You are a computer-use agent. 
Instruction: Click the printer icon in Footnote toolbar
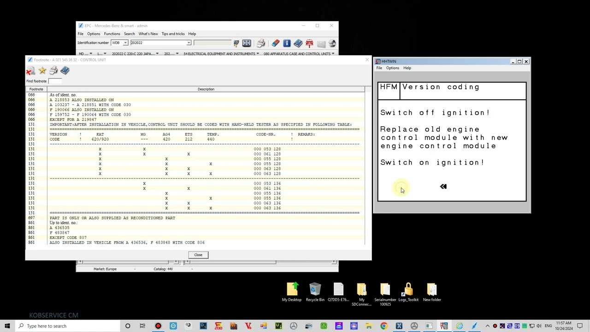click(x=53, y=71)
